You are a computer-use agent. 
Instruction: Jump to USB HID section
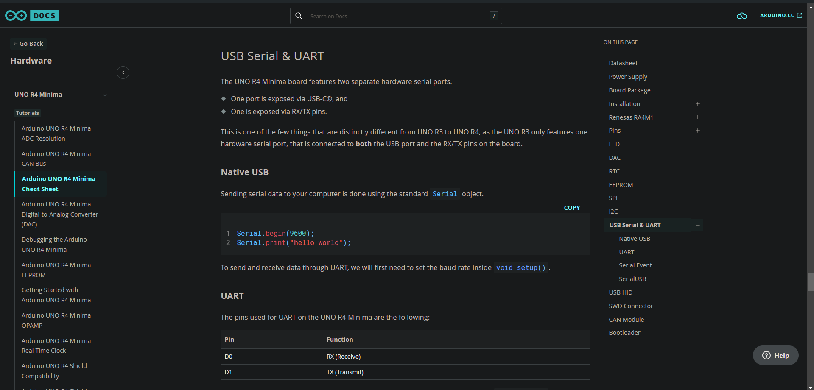coord(621,292)
